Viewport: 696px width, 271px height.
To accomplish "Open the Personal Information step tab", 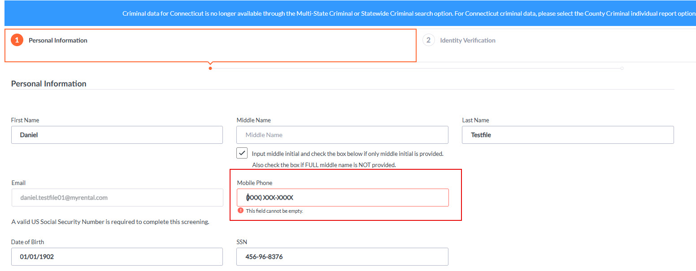I will click(x=210, y=45).
